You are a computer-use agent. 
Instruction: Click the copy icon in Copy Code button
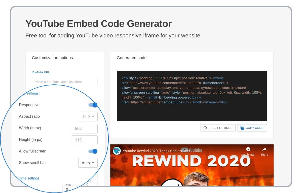click(242, 128)
